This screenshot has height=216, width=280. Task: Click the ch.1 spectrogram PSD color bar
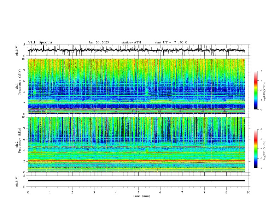pyautogui.click(x=256, y=90)
